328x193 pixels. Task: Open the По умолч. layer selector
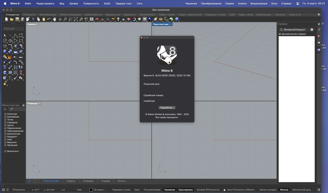pos(100,190)
